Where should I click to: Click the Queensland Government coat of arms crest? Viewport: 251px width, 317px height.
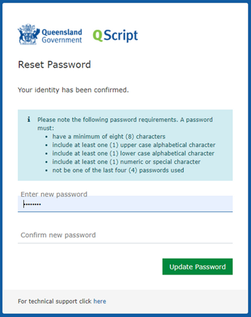[29, 35]
